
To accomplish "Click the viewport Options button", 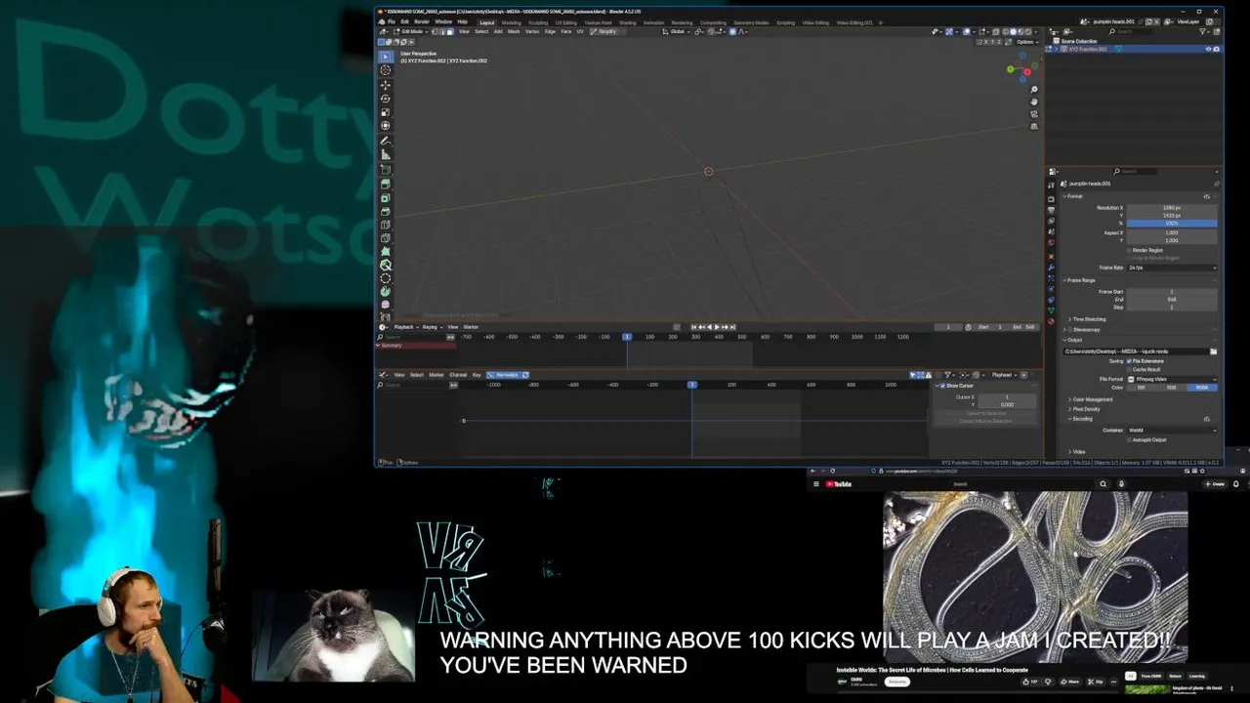I will (x=1025, y=42).
